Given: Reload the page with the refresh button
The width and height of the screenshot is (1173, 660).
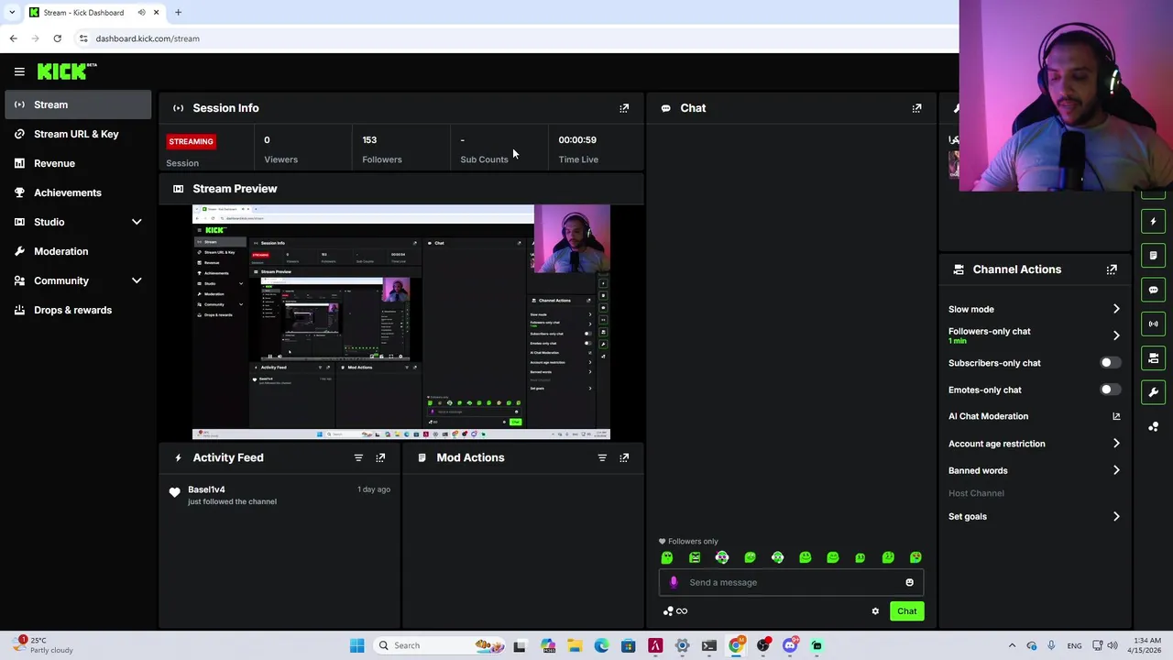Looking at the screenshot, I should pyautogui.click(x=57, y=38).
